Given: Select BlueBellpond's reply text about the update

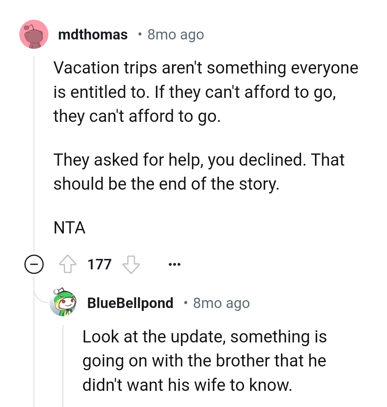Looking at the screenshot, I should (204, 360).
